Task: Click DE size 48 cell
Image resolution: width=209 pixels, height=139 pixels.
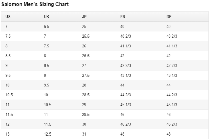Action: pyautogui.click(x=168, y=134)
